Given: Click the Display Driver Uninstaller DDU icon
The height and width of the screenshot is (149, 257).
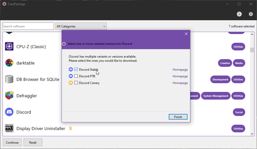Looking at the screenshot, I should (x=9, y=129).
